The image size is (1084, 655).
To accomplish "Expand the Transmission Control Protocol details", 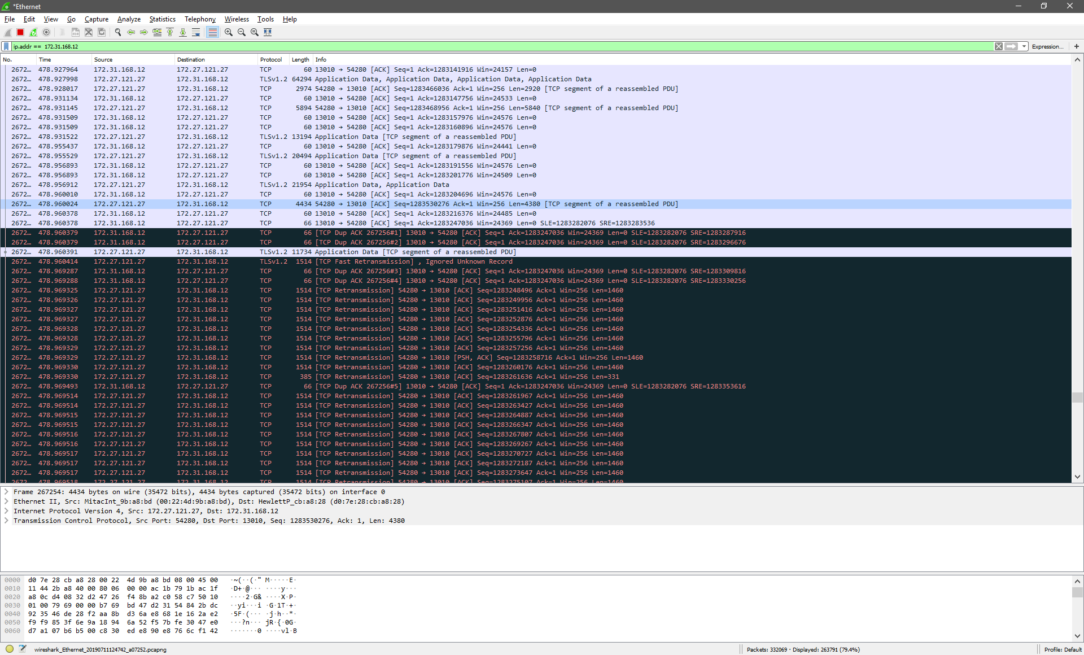I will [6, 521].
